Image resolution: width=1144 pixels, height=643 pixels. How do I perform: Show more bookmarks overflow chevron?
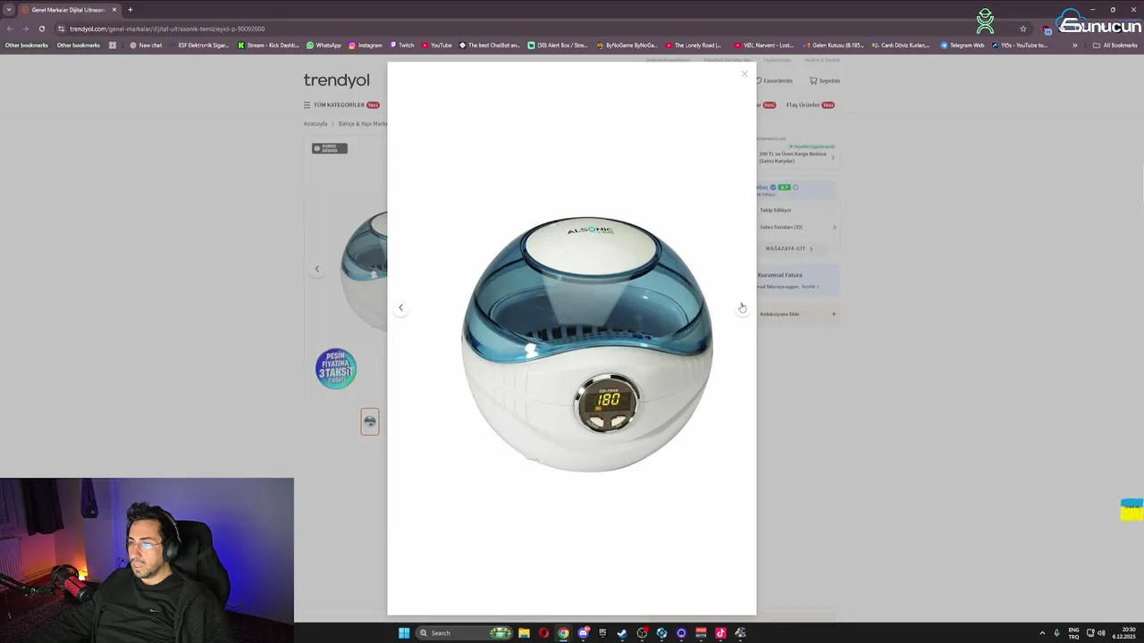tap(1075, 46)
